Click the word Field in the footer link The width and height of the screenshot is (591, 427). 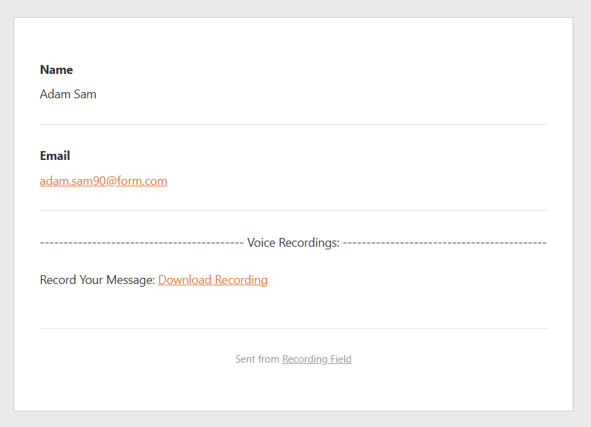pyautogui.click(x=339, y=359)
